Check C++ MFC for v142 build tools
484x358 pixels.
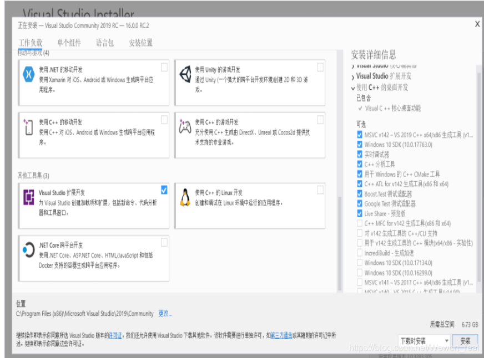pos(360,223)
